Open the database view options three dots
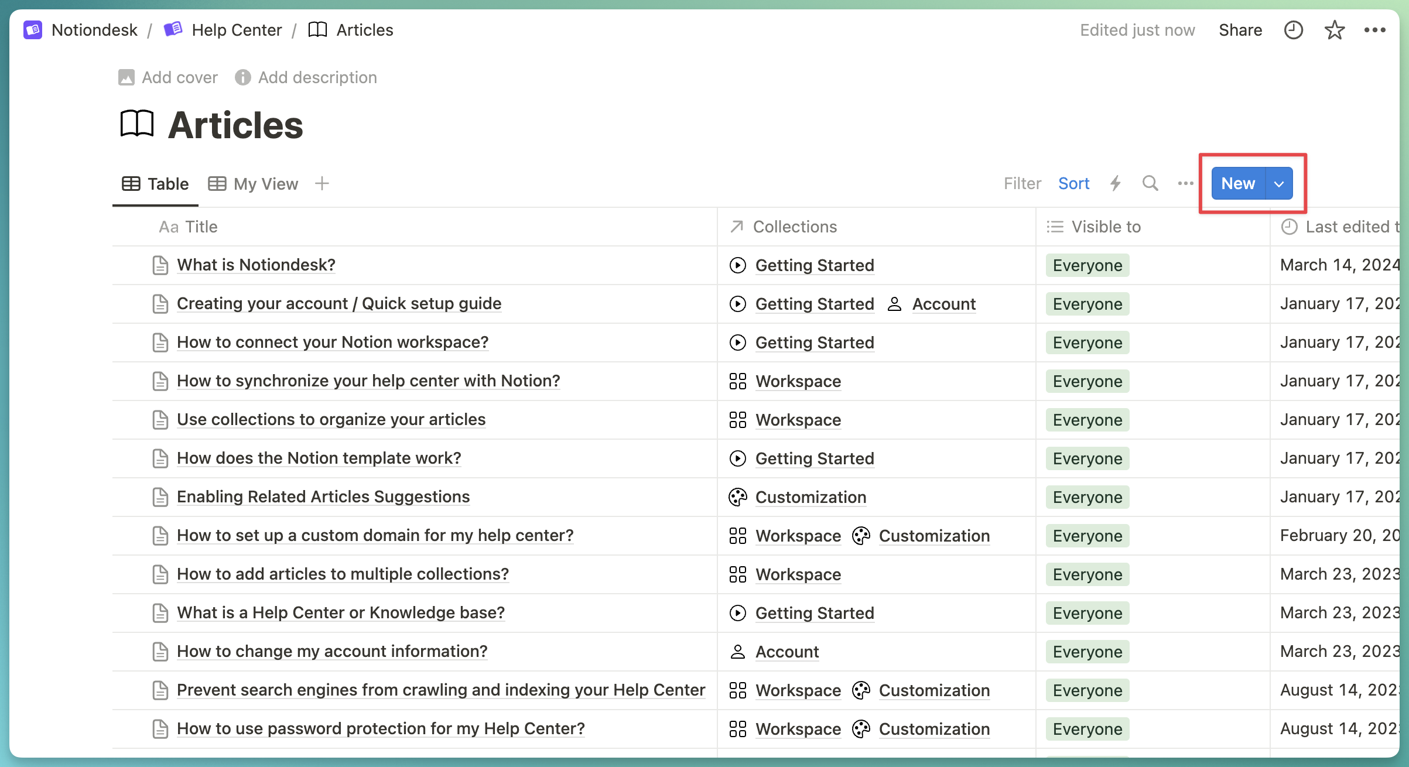 tap(1186, 184)
